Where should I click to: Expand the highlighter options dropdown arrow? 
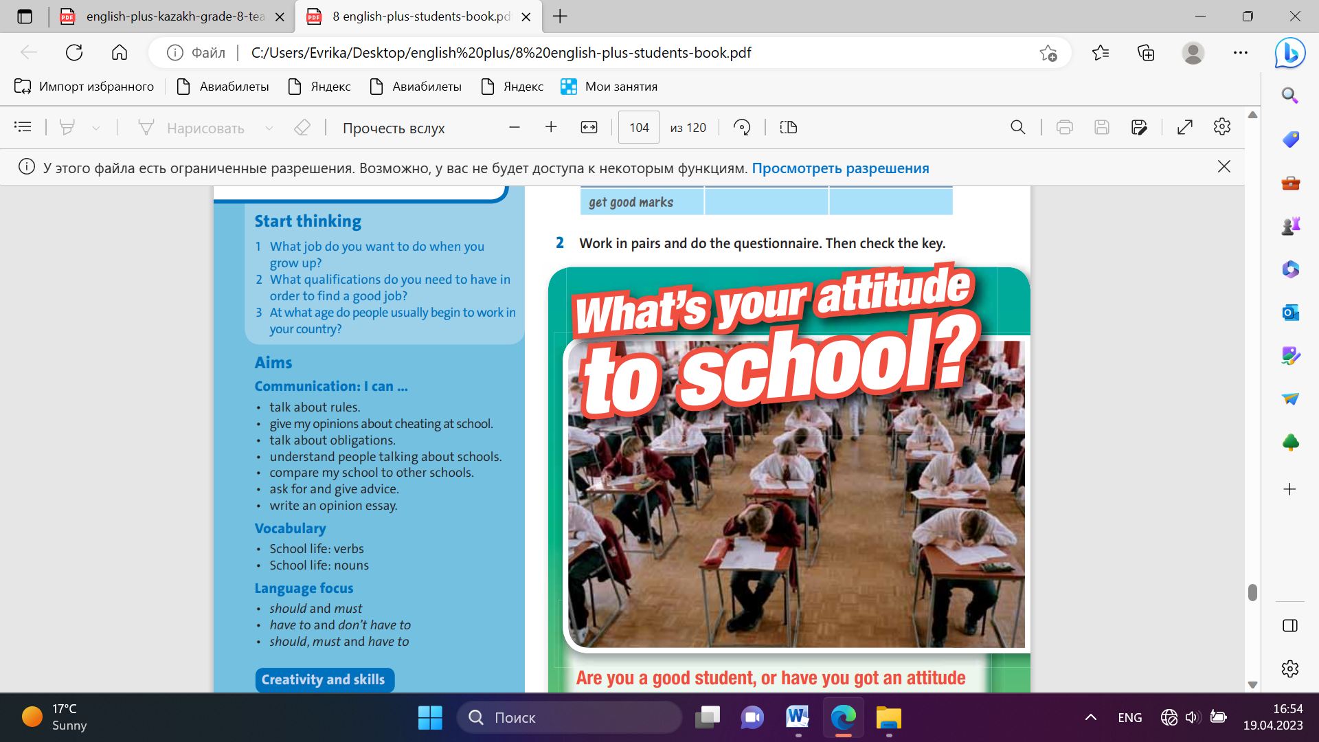(96, 128)
